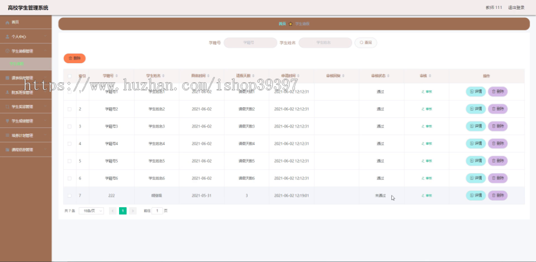
Task: Click the user icon beside 个人中心
Action: (x=8, y=36)
